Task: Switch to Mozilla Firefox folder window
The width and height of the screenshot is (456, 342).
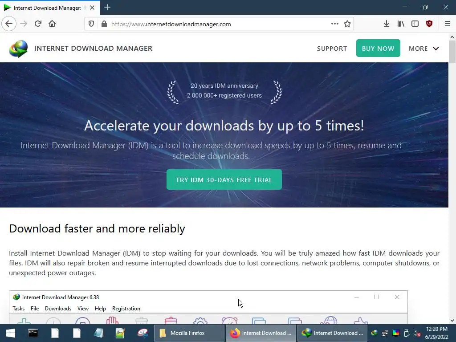Action: [x=189, y=333]
